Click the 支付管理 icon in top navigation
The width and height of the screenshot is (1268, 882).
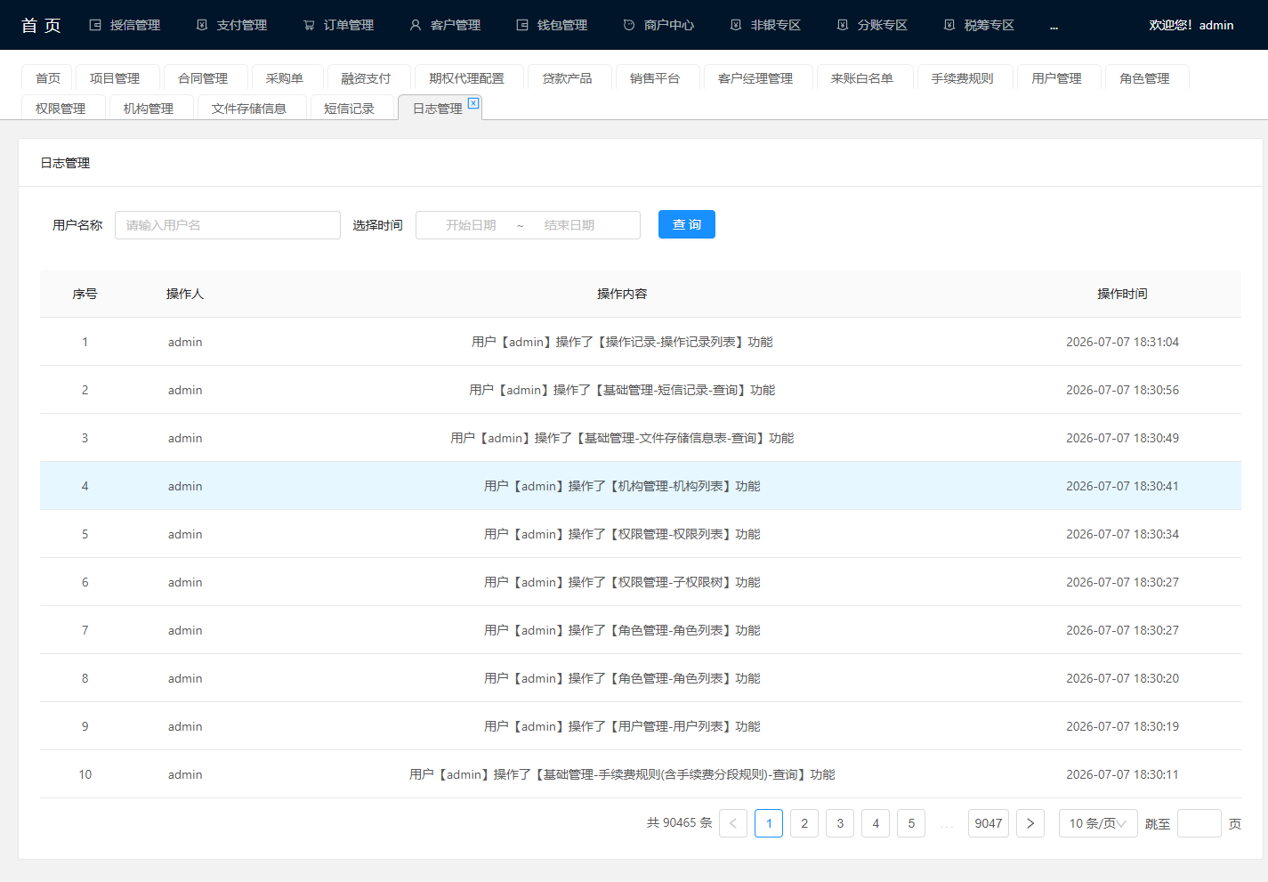[202, 25]
